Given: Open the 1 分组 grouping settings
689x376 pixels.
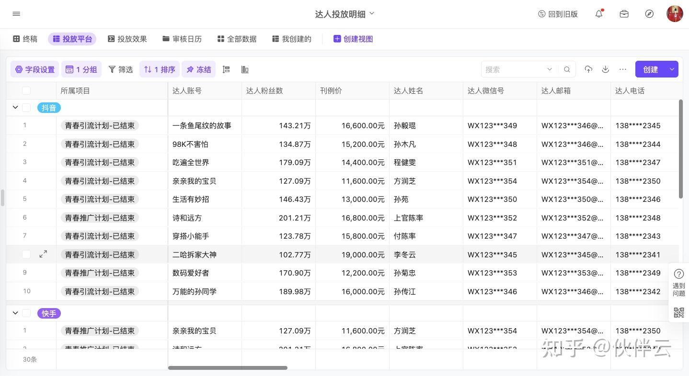Looking at the screenshot, I should [x=81, y=69].
